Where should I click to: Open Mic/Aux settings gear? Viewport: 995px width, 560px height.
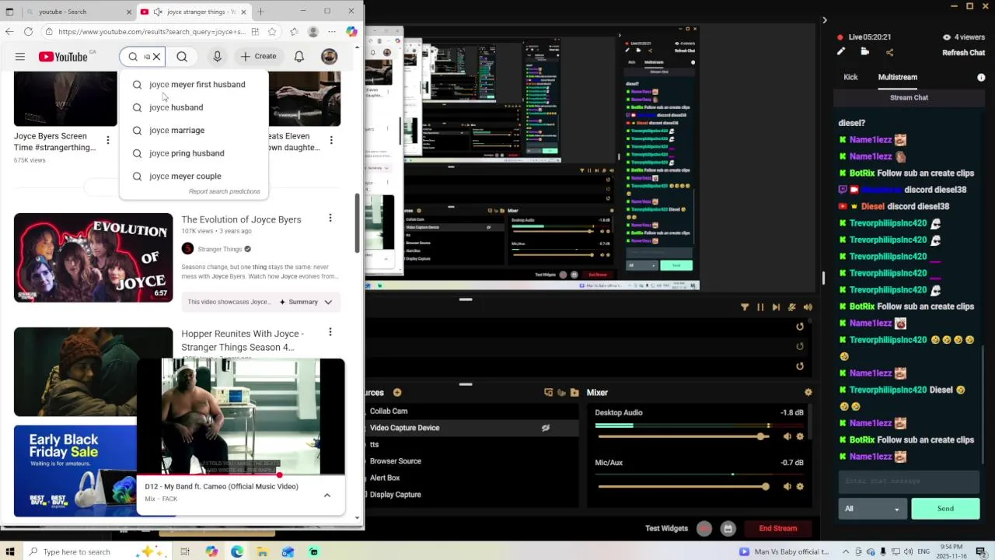800,487
